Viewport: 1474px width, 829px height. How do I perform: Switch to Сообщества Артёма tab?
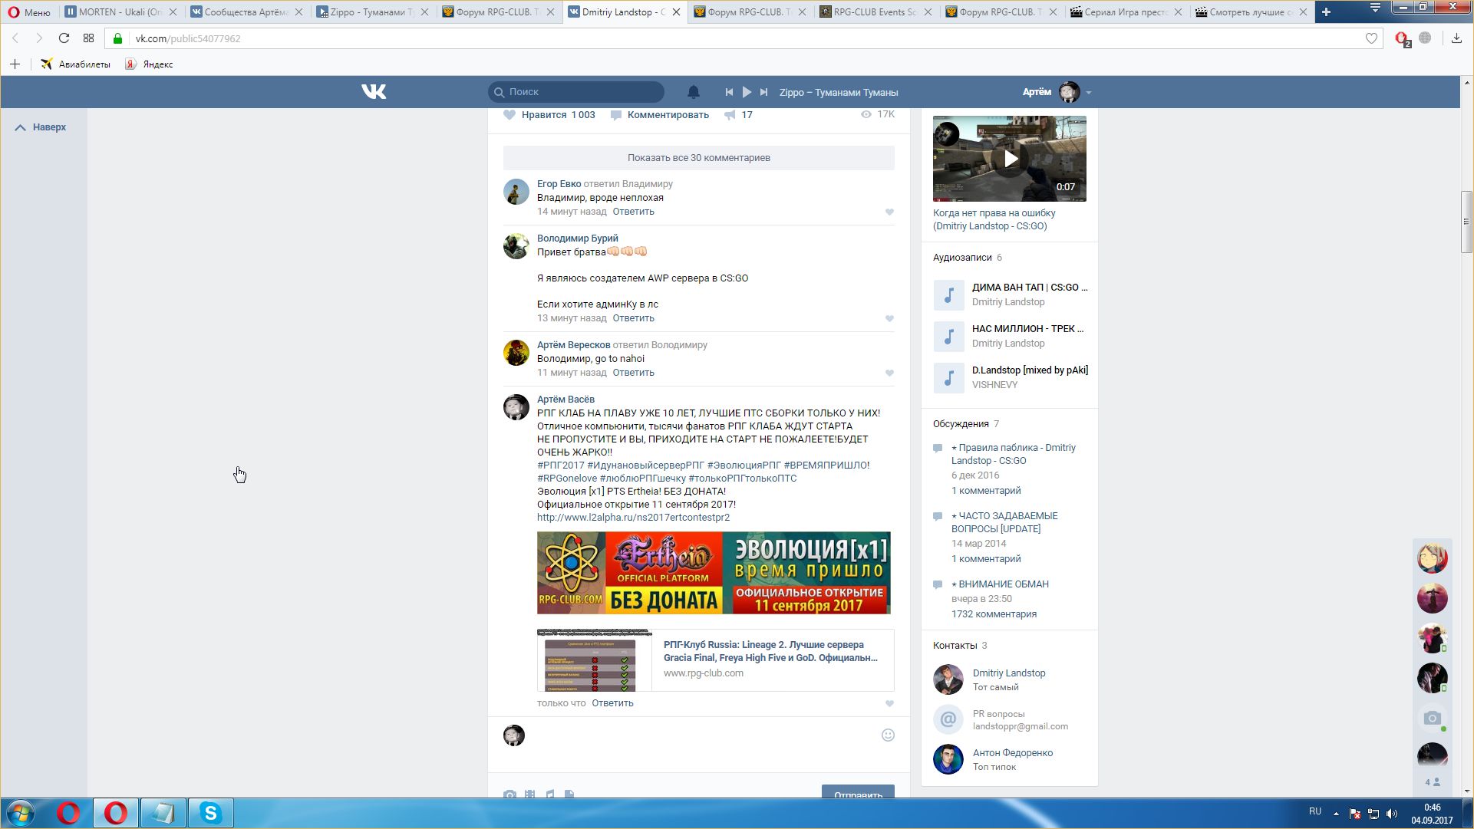pos(246,12)
